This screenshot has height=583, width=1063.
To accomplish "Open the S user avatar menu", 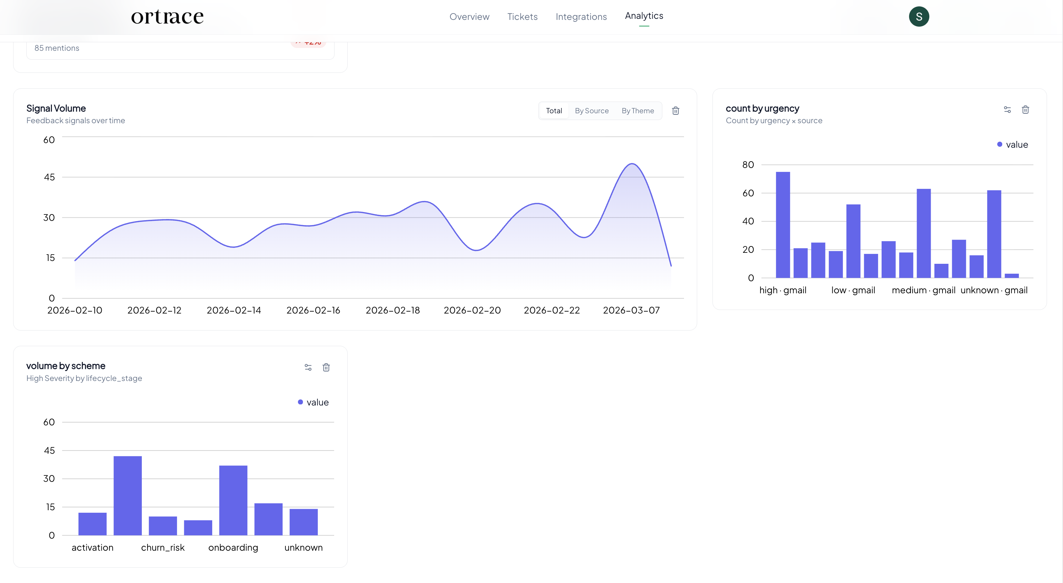I will tap(919, 16).
